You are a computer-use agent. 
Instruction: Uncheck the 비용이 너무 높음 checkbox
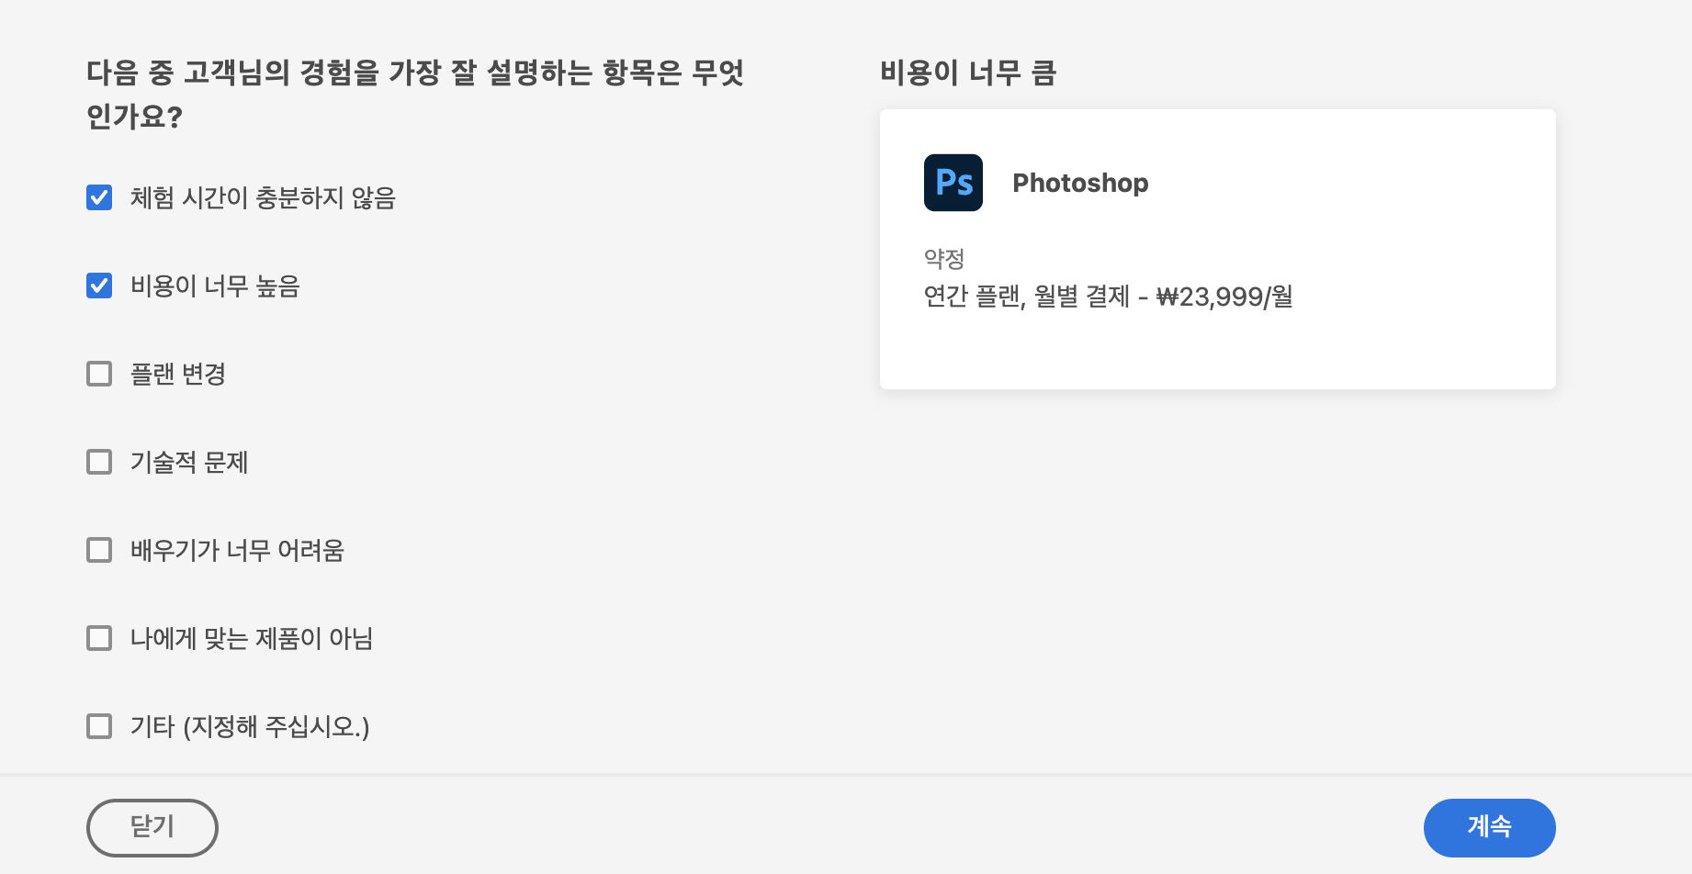[99, 286]
